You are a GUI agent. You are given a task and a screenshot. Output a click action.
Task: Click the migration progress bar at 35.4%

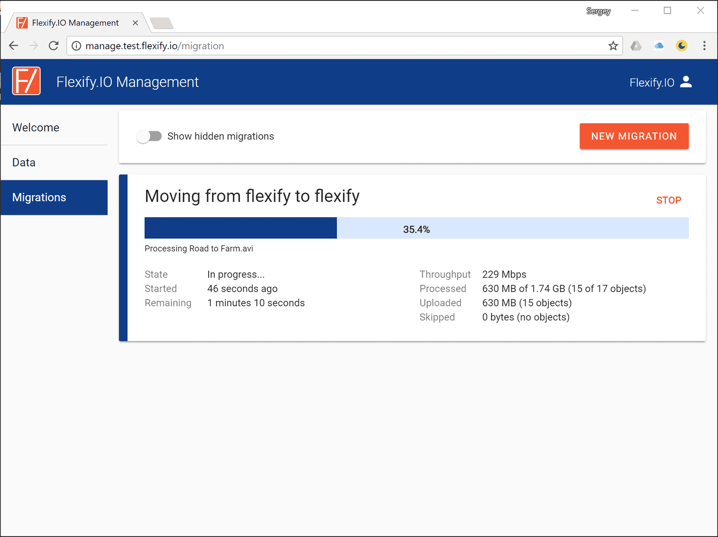coord(416,228)
